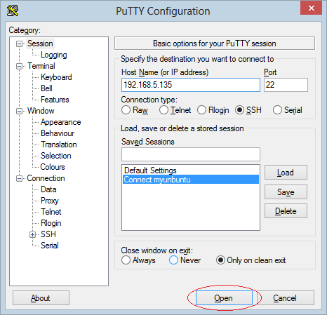This screenshot has width=327, height=315.
Task: Select Telnet connection type
Action: [x=163, y=110]
